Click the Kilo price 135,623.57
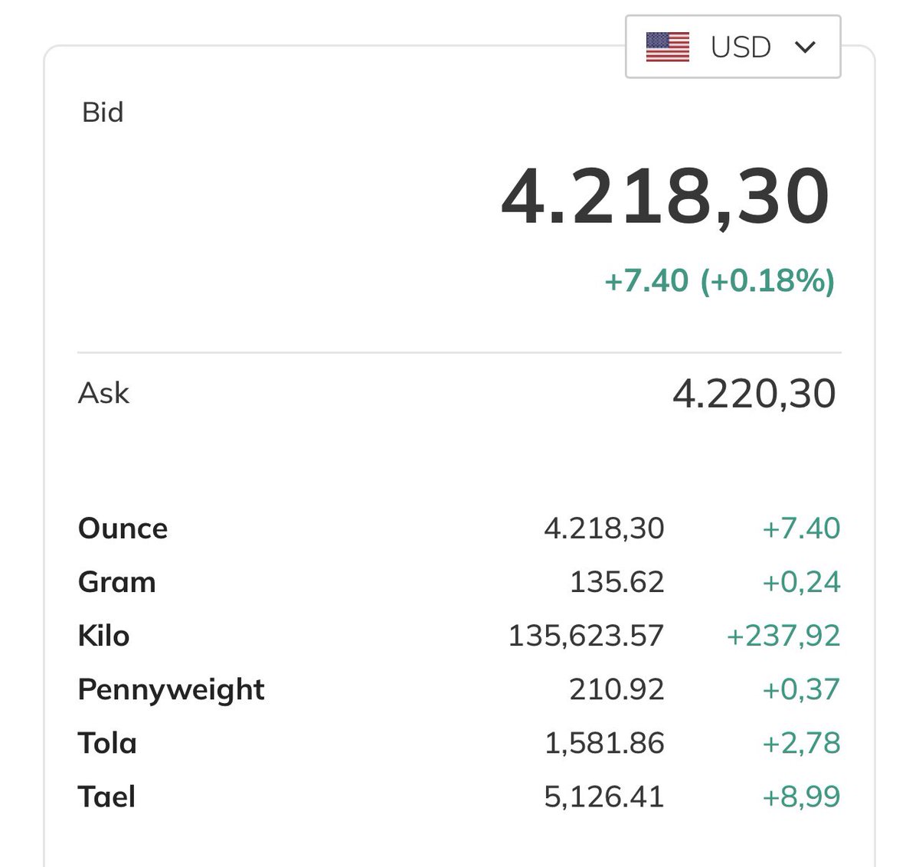This screenshot has width=919, height=867. [586, 636]
